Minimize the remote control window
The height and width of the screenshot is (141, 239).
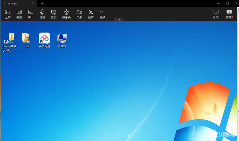pyautogui.click(x=218, y=3)
